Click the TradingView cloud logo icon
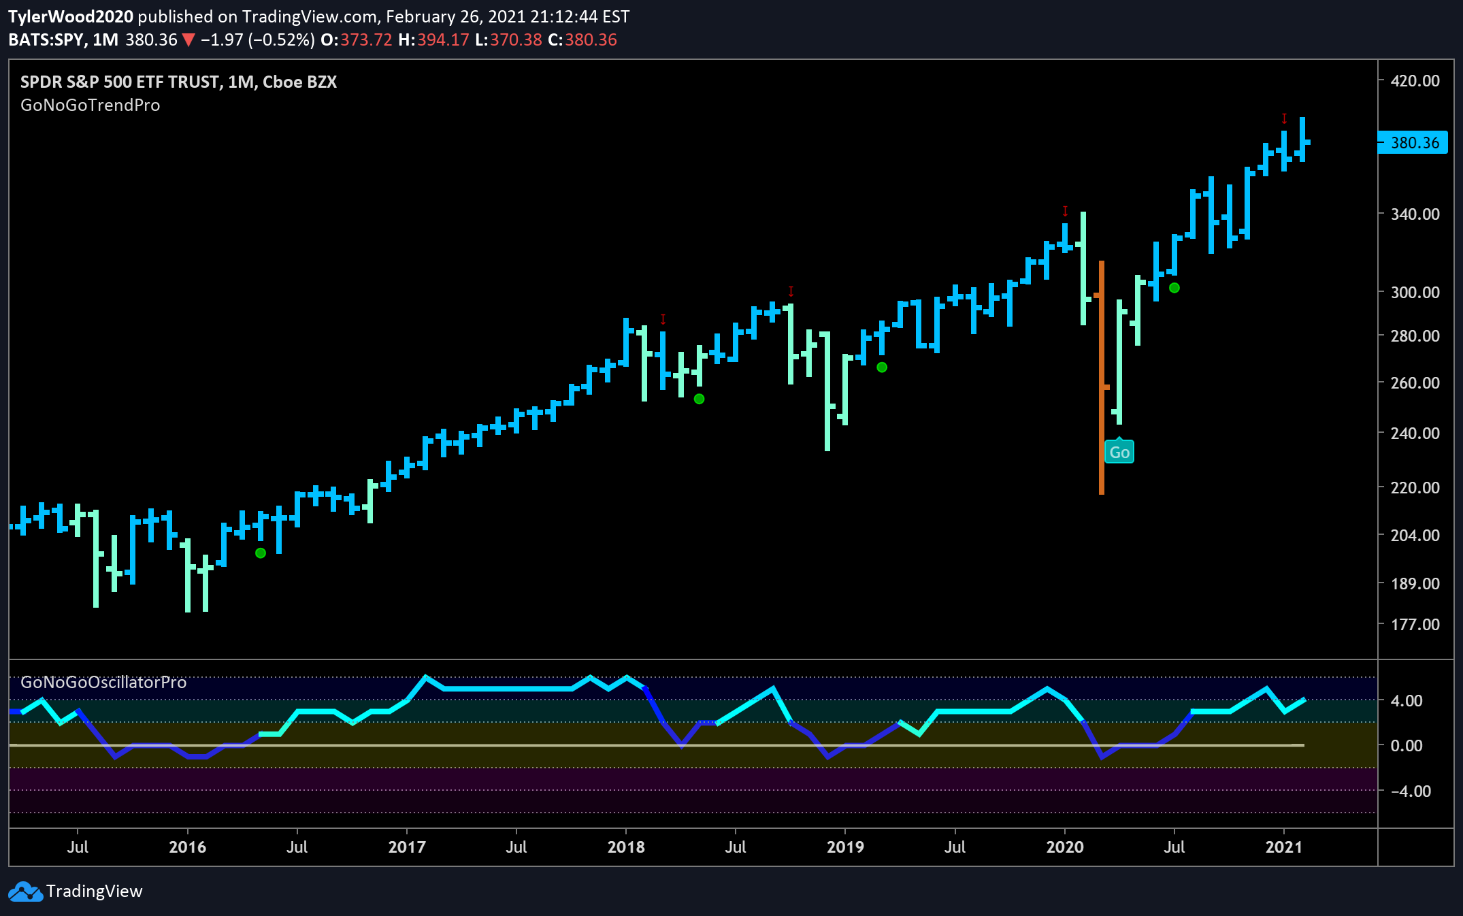1463x916 pixels. point(25,892)
